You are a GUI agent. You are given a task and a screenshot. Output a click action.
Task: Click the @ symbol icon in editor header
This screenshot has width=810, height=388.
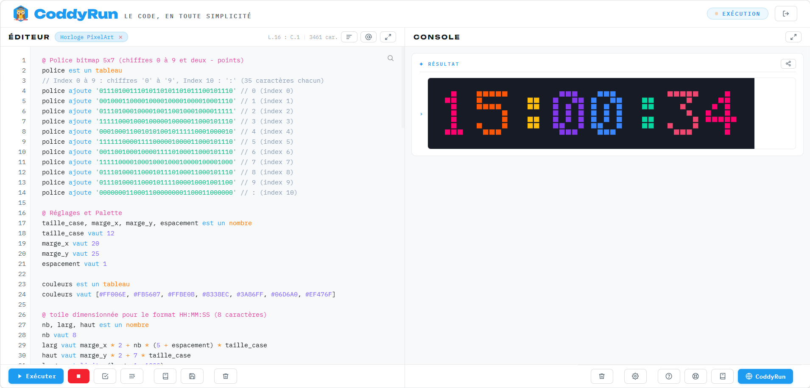tap(369, 37)
